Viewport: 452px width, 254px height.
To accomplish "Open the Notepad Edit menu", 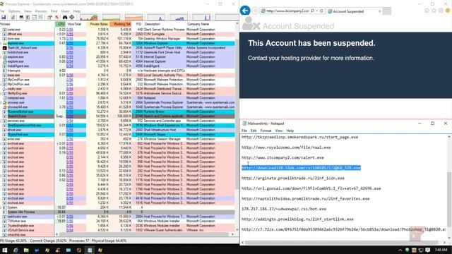I will [x=254, y=131].
